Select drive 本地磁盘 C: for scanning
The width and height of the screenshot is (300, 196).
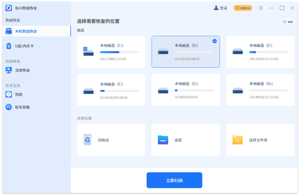tap(111, 52)
